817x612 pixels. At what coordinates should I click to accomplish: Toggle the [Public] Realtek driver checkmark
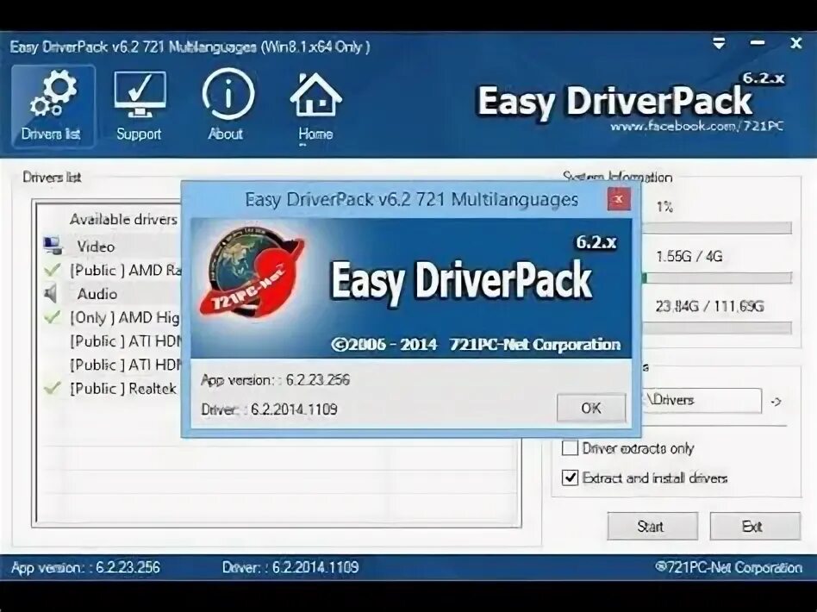click(52, 387)
